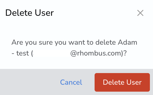Click the confirmation message text
153x95 pixels.
coord(74,48)
